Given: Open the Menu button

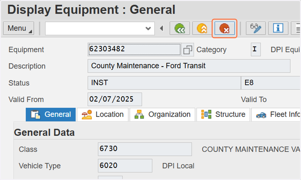Looking at the screenshot, I should click(19, 28).
